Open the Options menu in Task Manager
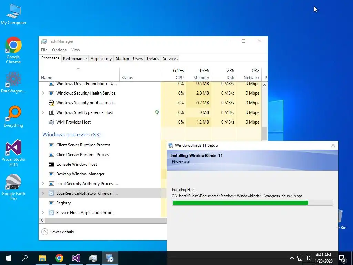 click(x=59, y=50)
